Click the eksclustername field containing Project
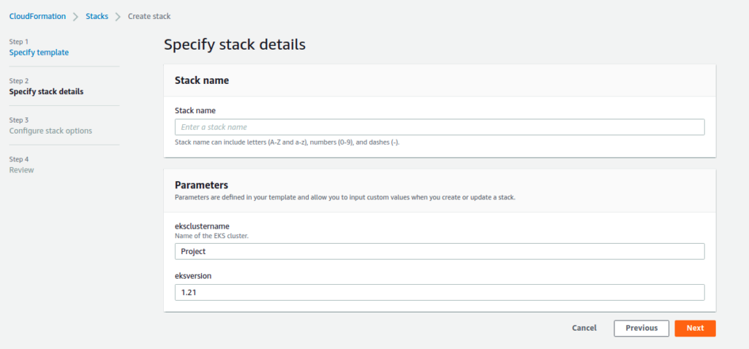This screenshot has width=749, height=349. tap(439, 251)
